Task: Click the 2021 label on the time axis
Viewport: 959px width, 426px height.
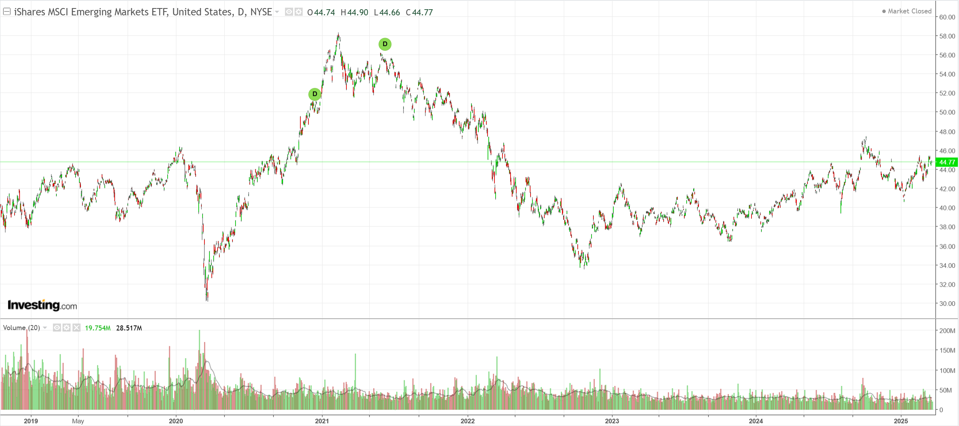Action: point(322,421)
